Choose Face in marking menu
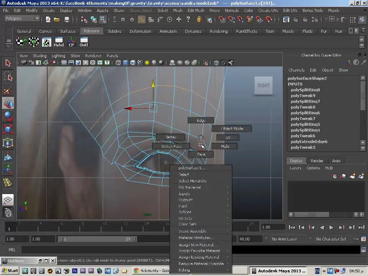368x276 pixels. 201,154
